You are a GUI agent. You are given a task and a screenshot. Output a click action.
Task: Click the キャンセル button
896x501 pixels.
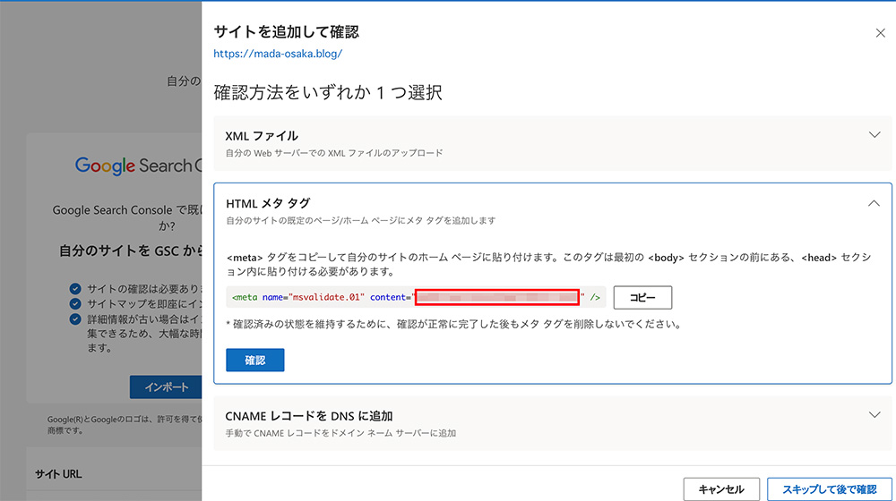click(721, 489)
